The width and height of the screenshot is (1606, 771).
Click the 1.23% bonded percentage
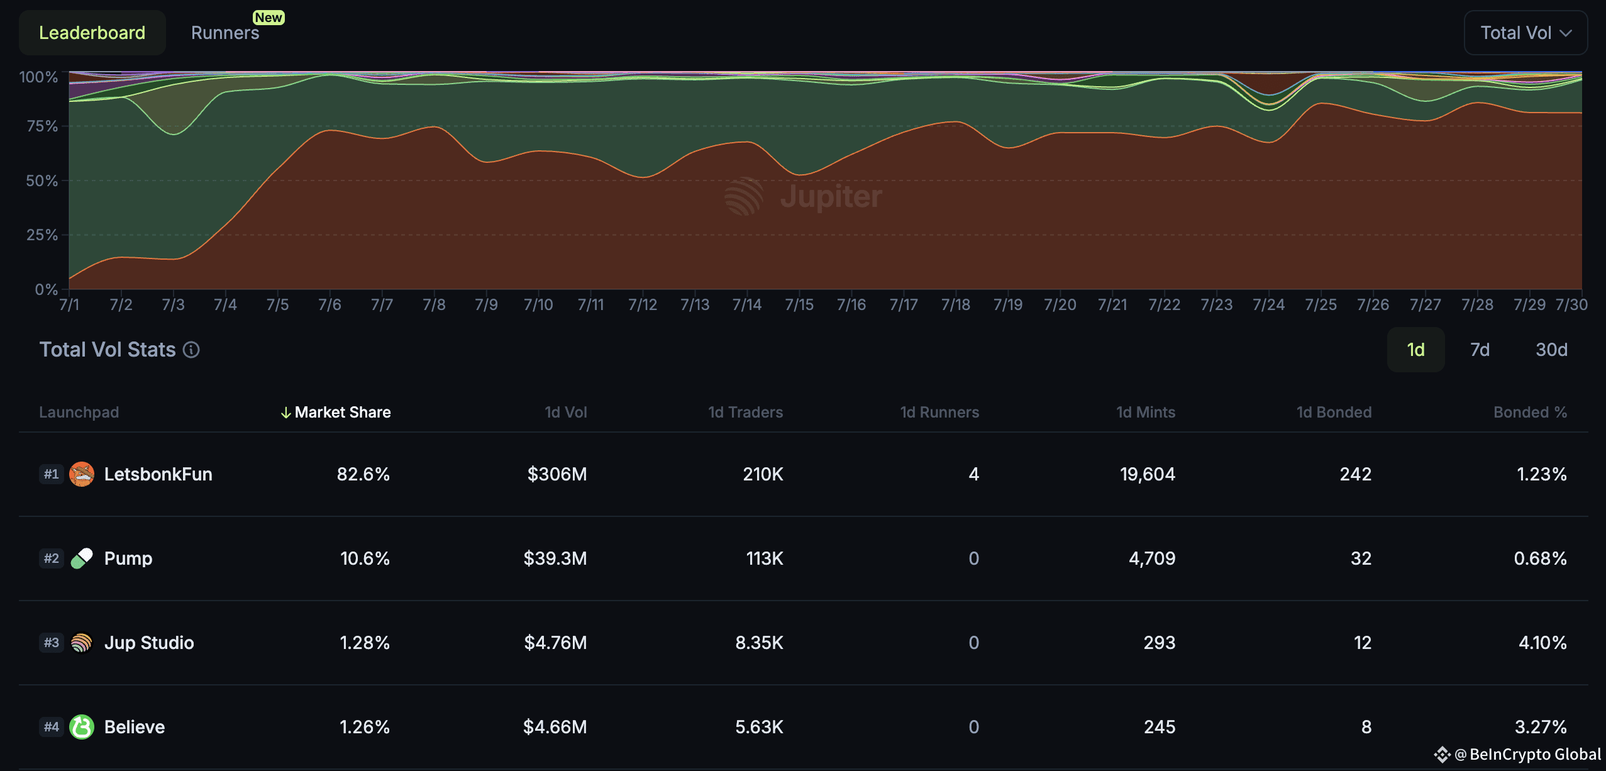click(x=1542, y=474)
